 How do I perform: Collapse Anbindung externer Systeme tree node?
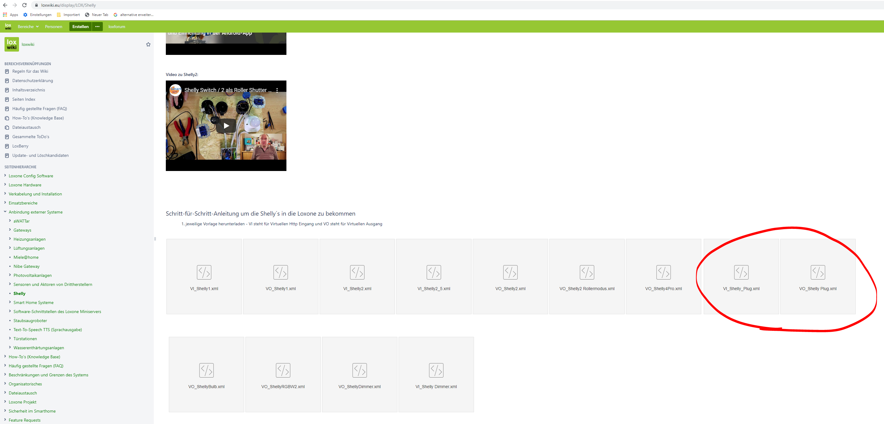tap(5, 212)
